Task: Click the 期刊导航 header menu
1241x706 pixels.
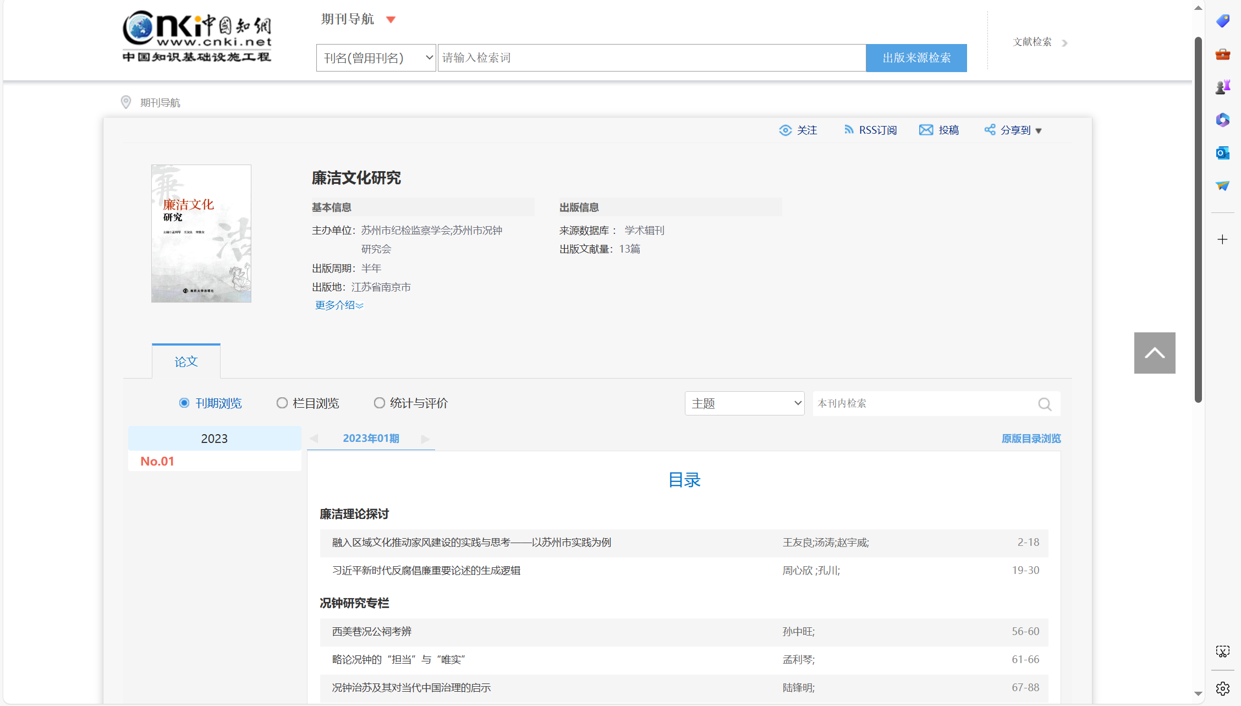Action: 348,19
